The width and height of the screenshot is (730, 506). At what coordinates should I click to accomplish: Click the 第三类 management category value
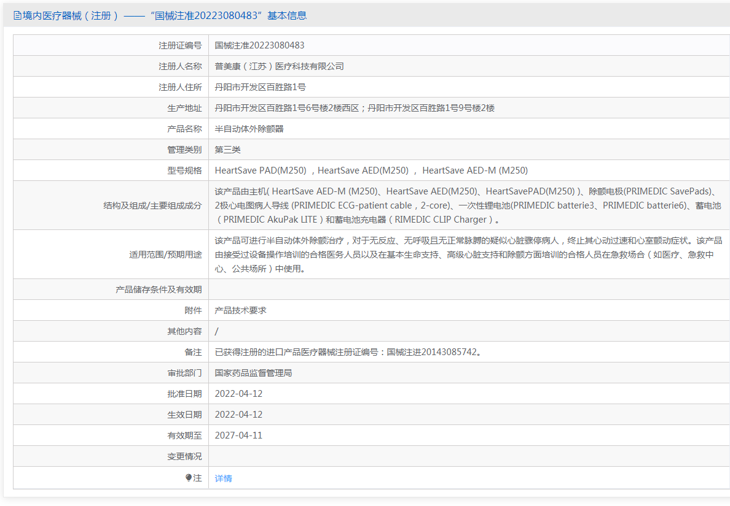click(x=227, y=150)
